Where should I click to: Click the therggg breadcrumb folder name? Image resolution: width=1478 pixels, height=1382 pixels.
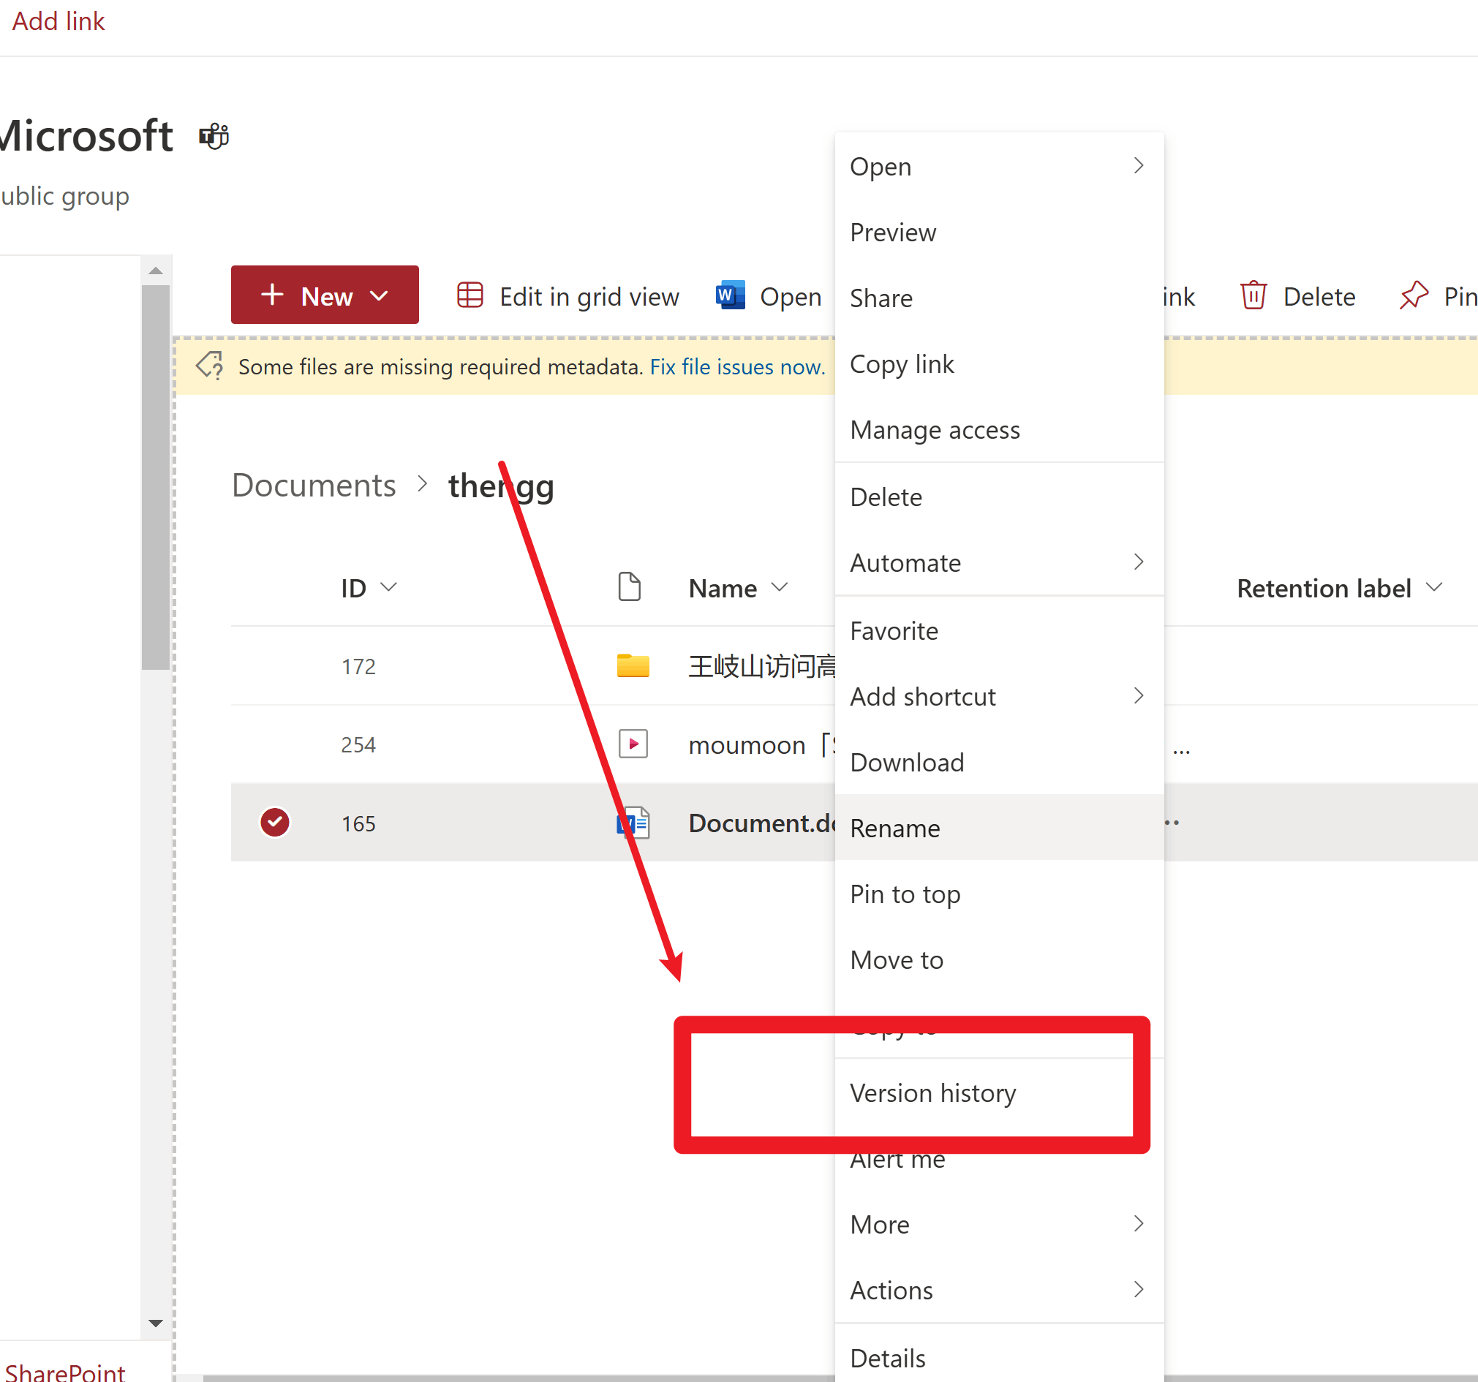[x=501, y=486]
